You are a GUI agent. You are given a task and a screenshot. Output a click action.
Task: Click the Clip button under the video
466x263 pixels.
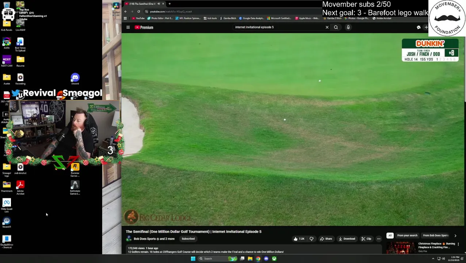pyautogui.click(x=366, y=239)
